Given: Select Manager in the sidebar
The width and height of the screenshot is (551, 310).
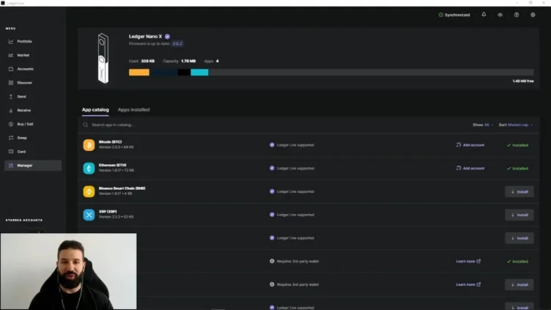Looking at the screenshot, I should 33,165.
